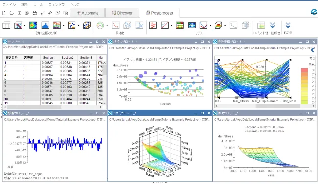
Task: Click down arrow of summary table scrollbar
Action: 105,103
